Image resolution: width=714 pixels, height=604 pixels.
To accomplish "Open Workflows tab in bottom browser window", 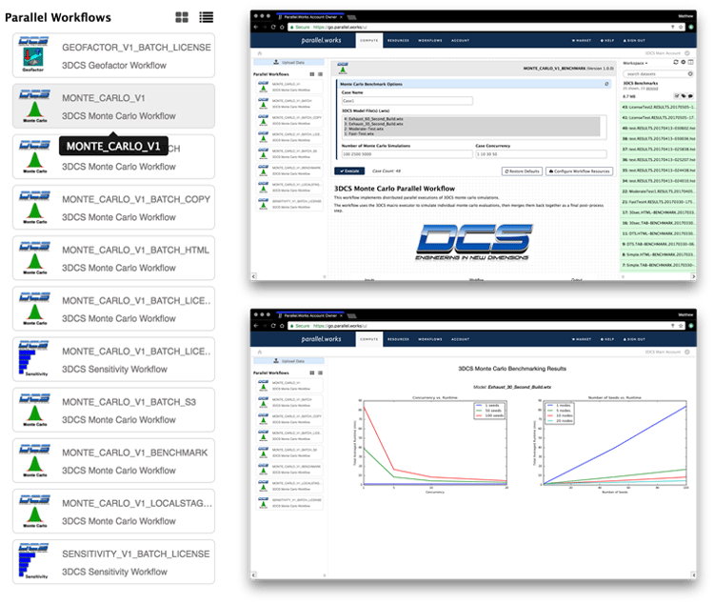I will 430,339.
